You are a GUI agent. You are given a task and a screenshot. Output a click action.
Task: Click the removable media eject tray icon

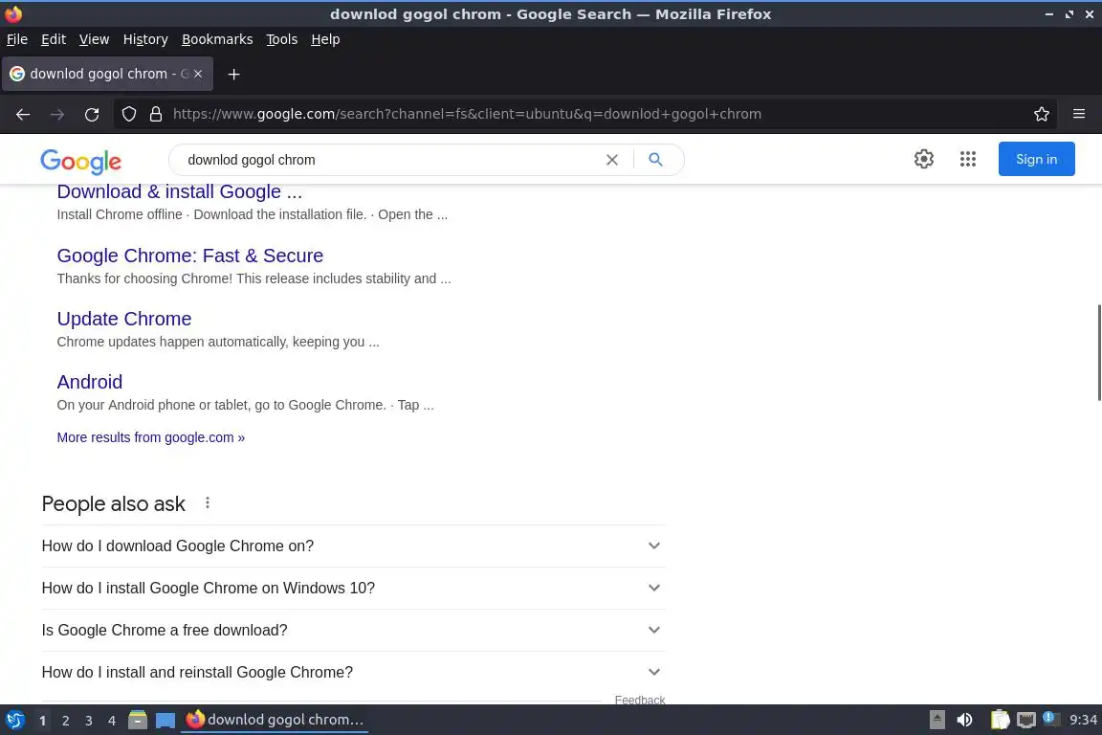coord(937,720)
